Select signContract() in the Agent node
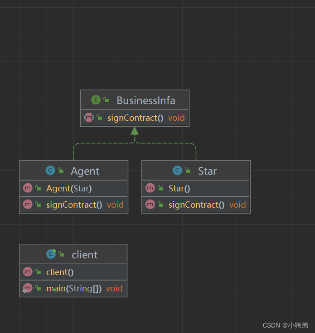Screen dimensions: 315x333 (74, 205)
